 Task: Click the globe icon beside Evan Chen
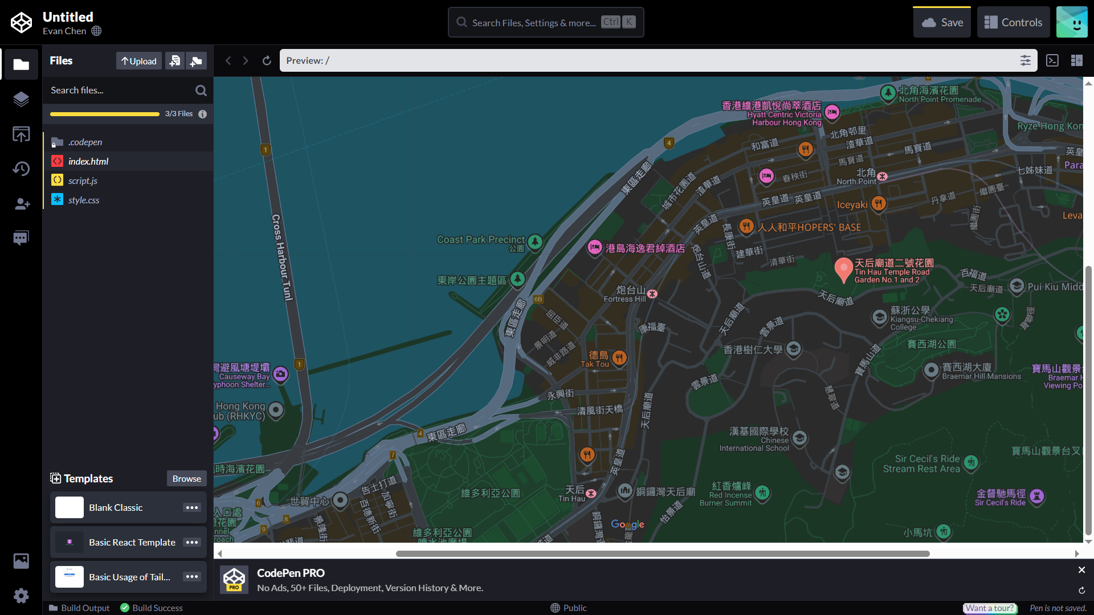pyautogui.click(x=96, y=31)
